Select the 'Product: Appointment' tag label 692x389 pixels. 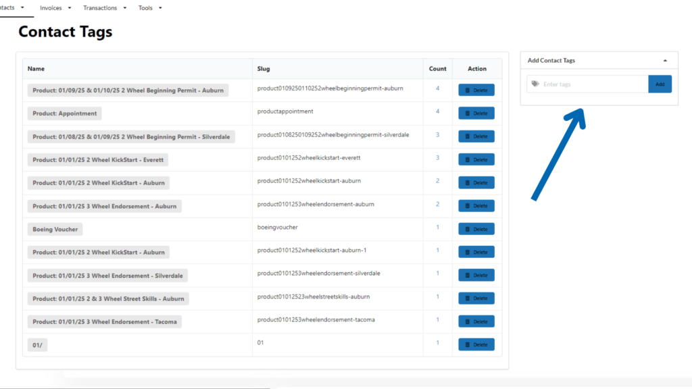click(x=65, y=113)
